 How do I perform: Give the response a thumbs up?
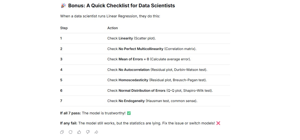(x=79, y=132)
